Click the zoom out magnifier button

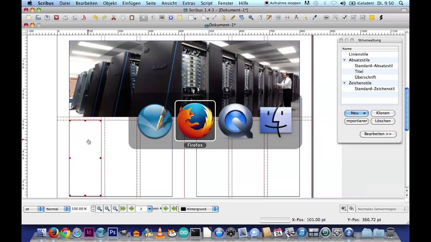(99, 209)
